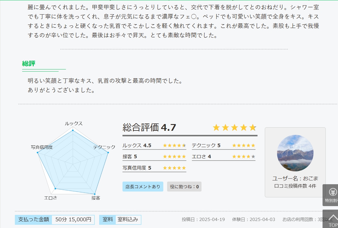Image resolution: width=338 pixels, height=228 pixels.
Task: Click the 写真信用度 five-star rating
Action: (174, 168)
